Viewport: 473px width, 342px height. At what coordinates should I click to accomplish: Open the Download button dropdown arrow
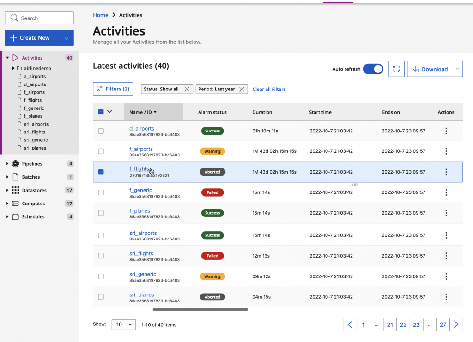pos(457,69)
